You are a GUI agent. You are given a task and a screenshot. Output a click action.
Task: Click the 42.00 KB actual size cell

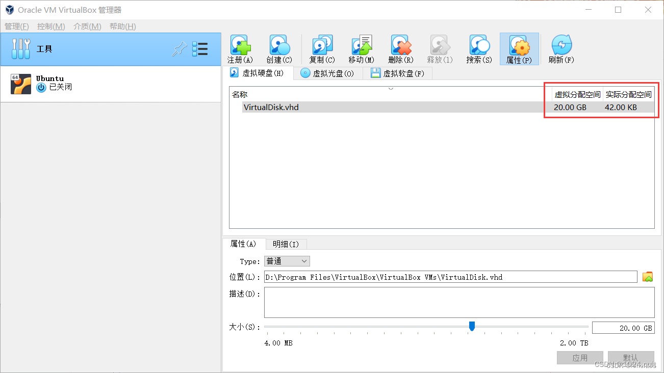pyautogui.click(x=621, y=107)
